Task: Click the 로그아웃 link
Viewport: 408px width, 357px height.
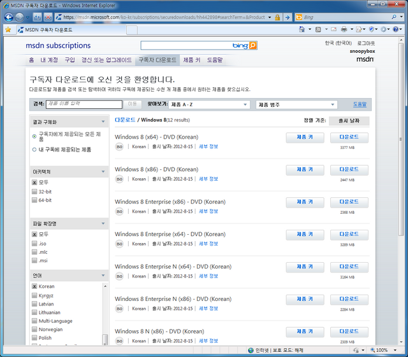Action: (x=366, y=43)
